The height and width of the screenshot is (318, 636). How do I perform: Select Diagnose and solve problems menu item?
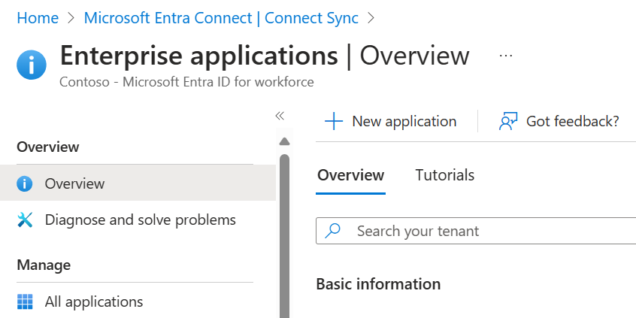141,220
